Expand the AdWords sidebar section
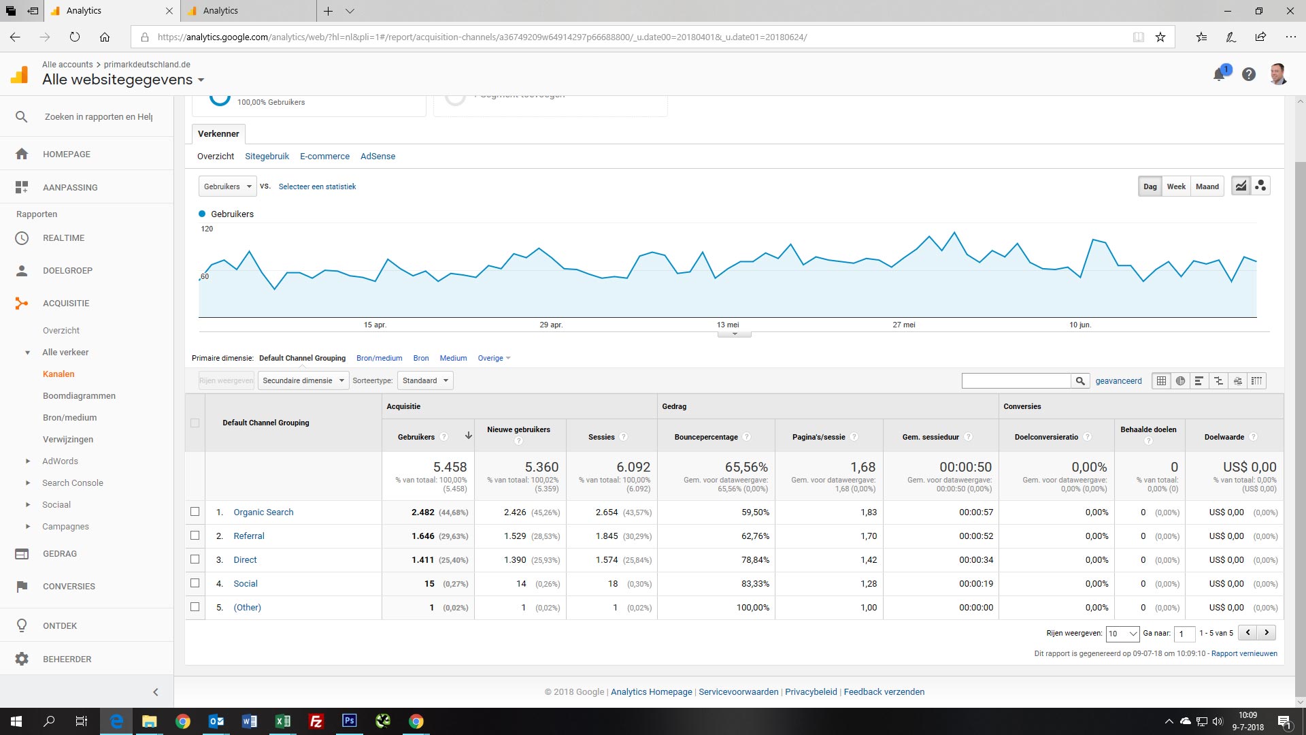Screen dimensions: 1306x735 [x=28, y=461]
